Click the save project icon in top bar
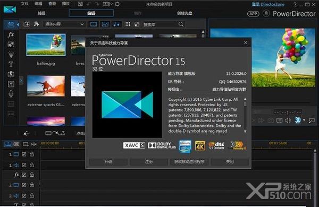 (80, 4)
